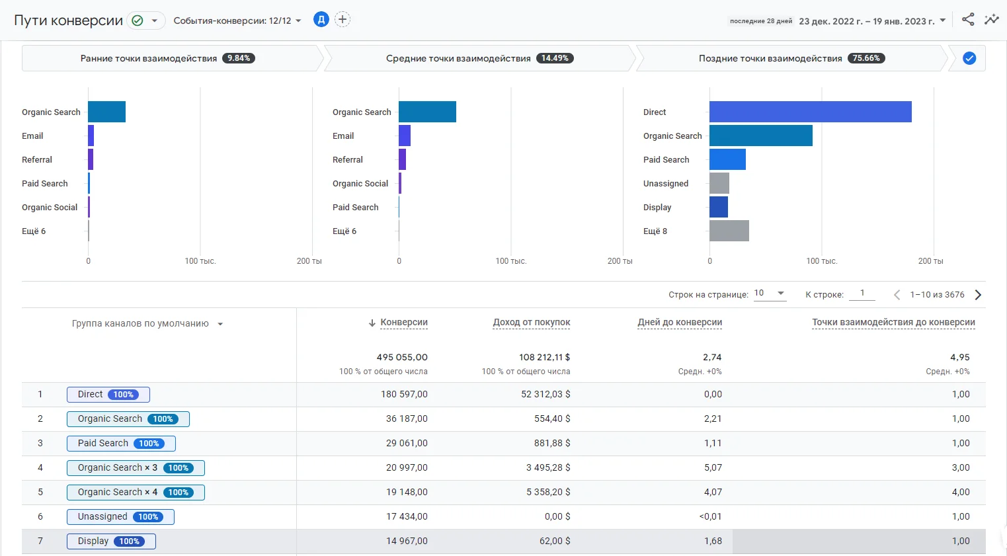1007x556 pixels.
Task: Click the Direct bar in late touchpoints chart
Action: (x=810, y=112)
